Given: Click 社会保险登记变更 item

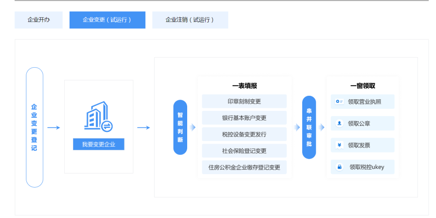Looking at the screenshot, I should click(244, 151).
